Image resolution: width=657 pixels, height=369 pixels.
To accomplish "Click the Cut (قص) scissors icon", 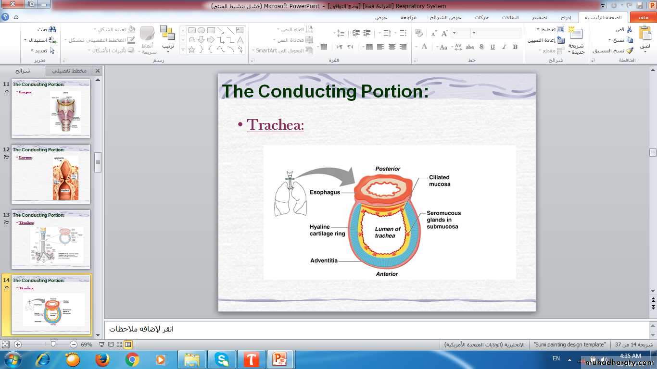I will (629, 30).
